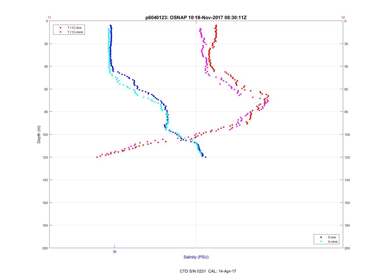
Task: Click the 'S dive' legend label
Action: 332,237
